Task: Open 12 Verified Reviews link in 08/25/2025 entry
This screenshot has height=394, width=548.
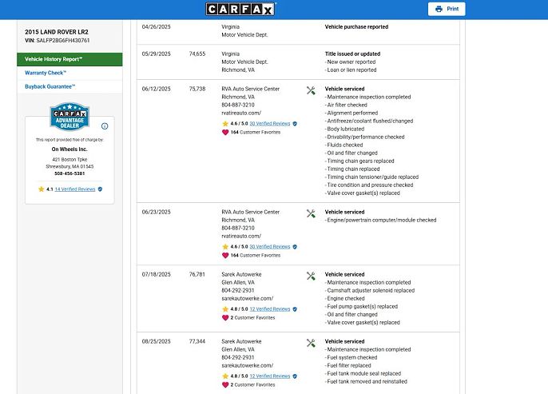Action: [270, 376]
